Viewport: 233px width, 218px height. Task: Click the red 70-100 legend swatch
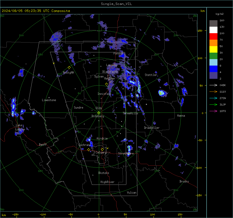pos(213,37)
